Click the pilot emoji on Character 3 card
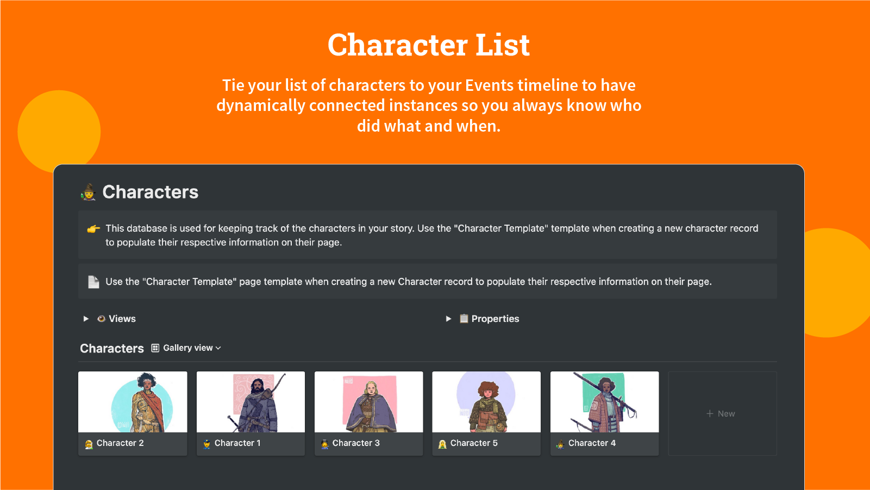 [x=325, y=443]
